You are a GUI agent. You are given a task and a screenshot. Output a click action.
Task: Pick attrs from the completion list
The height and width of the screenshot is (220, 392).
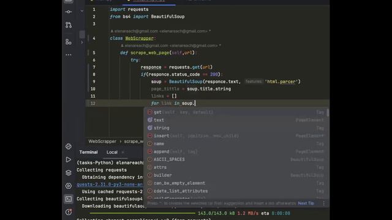click(x=236, y=167)
